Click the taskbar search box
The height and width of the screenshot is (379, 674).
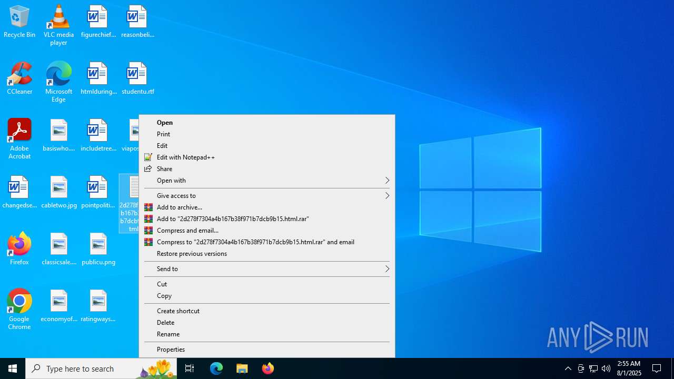click(101, 368)
